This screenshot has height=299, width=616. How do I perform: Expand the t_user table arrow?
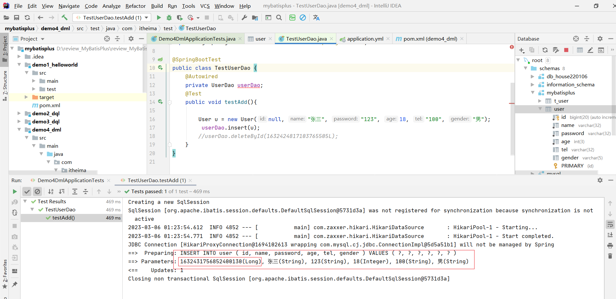pos(540,101)
